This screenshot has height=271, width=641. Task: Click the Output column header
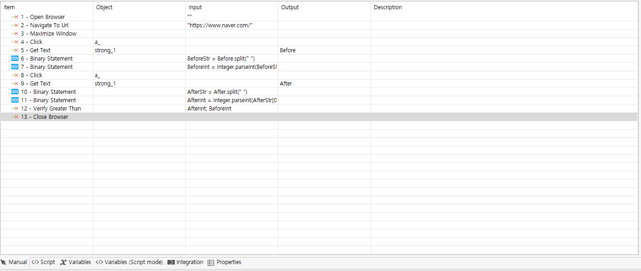click(324, 7)
